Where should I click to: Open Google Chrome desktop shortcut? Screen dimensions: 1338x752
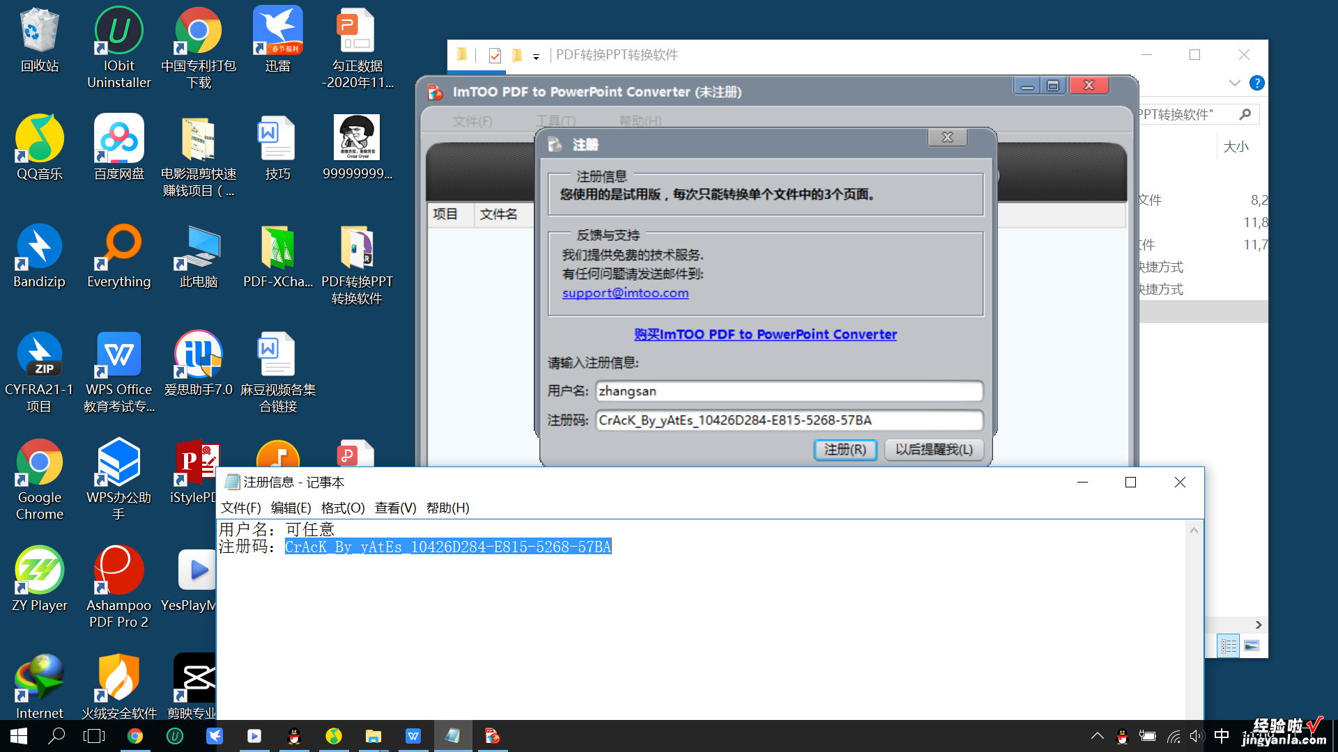pos(40,480)
